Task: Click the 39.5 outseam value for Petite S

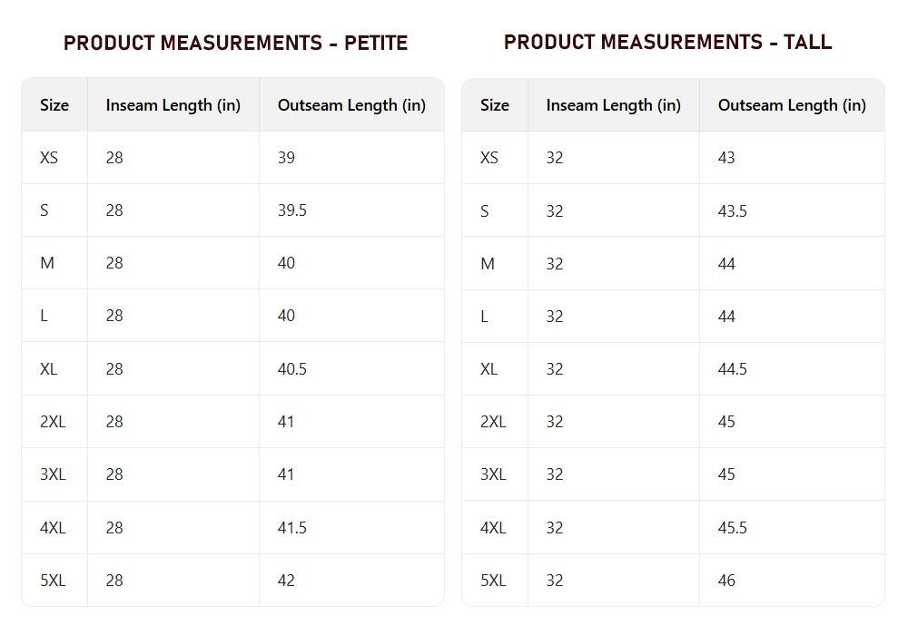Action: (291, 210)
